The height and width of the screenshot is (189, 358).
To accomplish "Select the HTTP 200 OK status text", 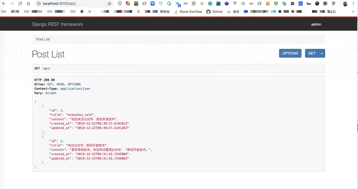I will [x=44, y=80].
